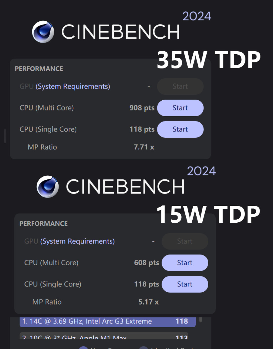
Task: Open System Requirements link in 35W panel
Action: [73, 86]
